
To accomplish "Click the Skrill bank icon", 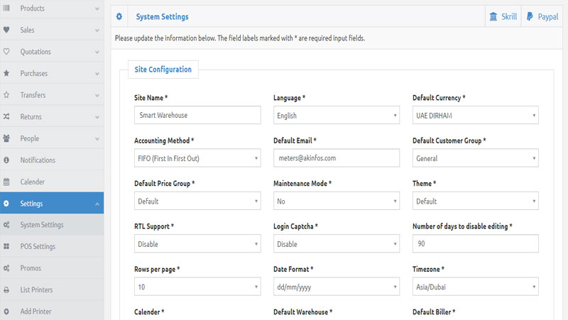I will coord(493,16).
